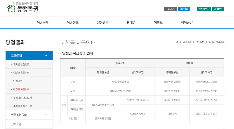Click the 당첨결과 sidebar title
234x129 pixels.
tap(15, 42)
